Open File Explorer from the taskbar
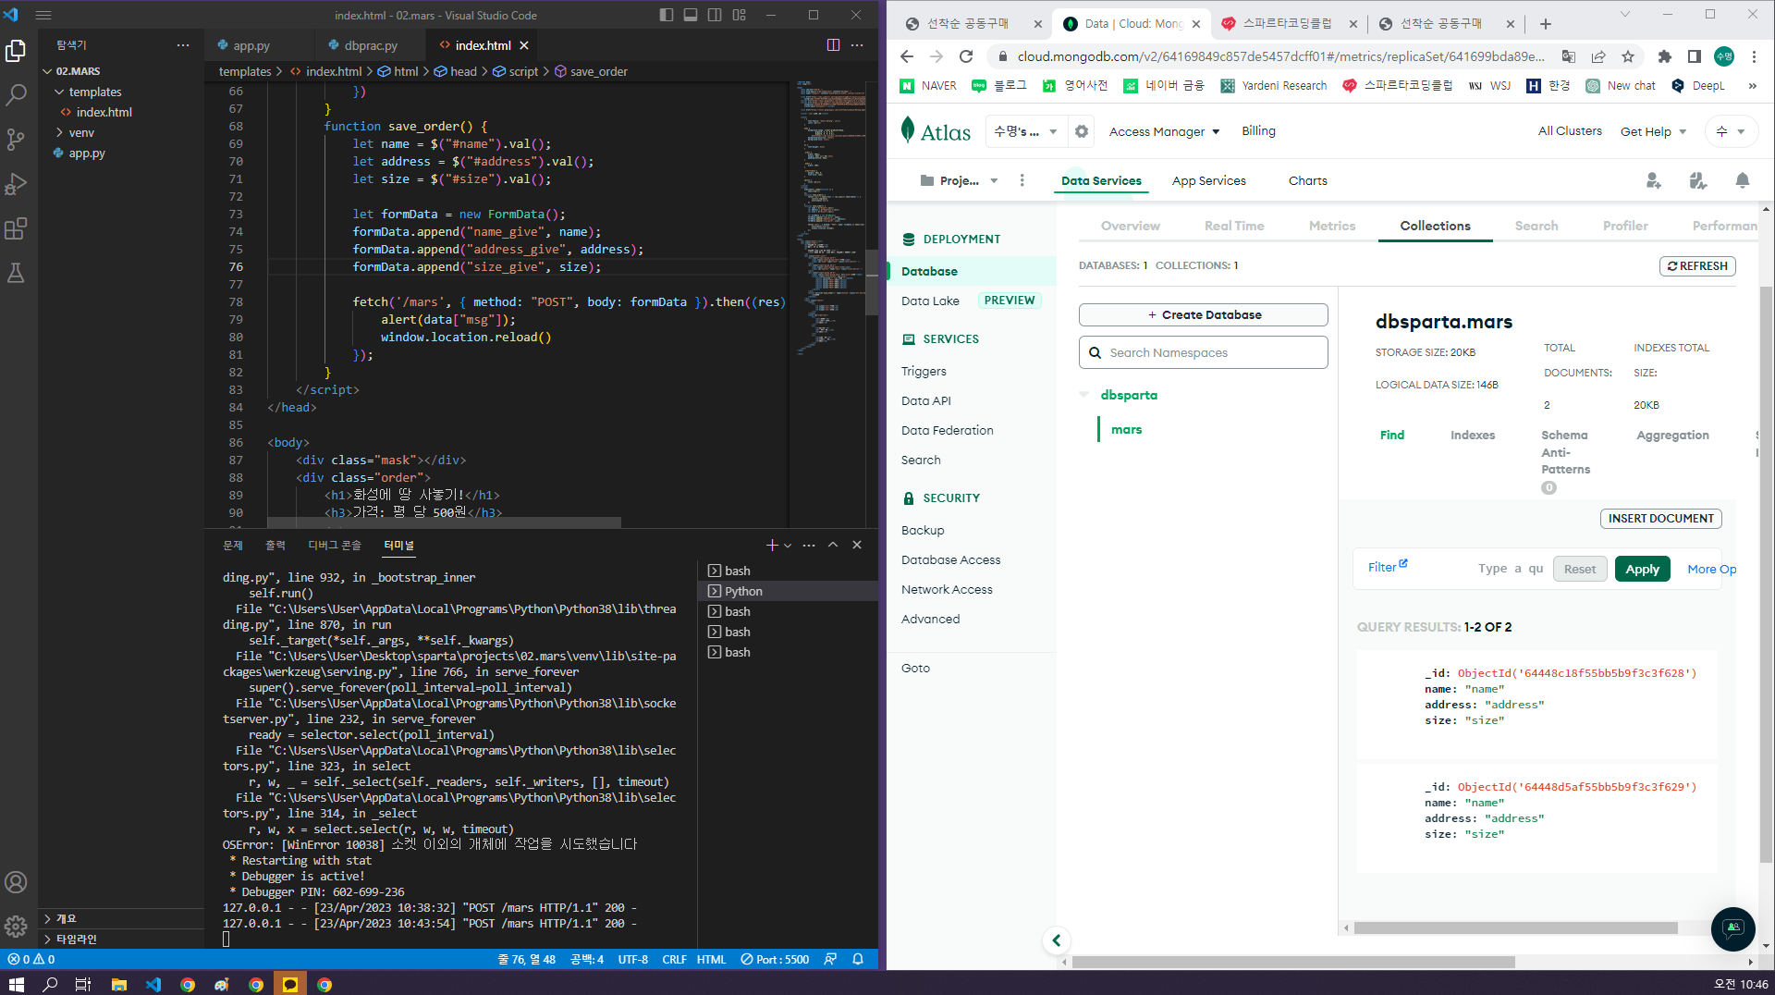Image resolution: width=1775 pixels, height=995 pixels. (119, 984)
